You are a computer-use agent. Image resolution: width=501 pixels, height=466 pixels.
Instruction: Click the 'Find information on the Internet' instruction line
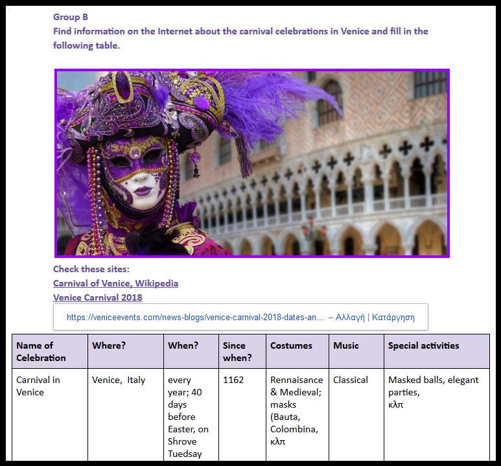(x=240, y=31)
